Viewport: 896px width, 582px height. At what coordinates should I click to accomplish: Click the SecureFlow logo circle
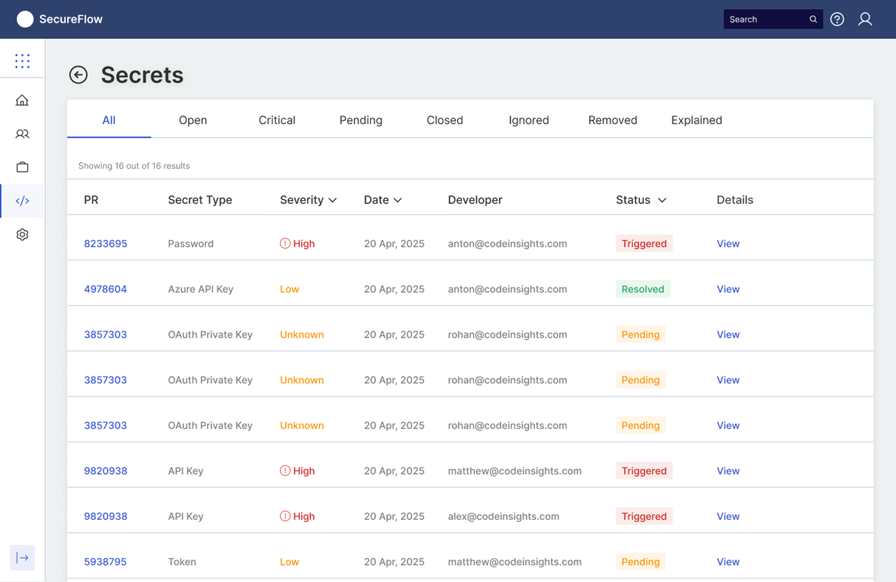click(x=25, y=19)
